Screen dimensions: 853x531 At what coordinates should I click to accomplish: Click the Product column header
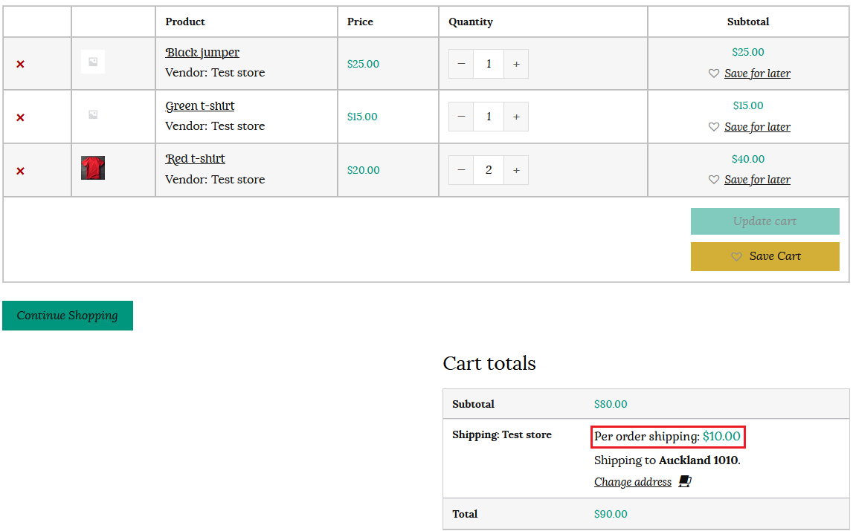pos(185,22)
